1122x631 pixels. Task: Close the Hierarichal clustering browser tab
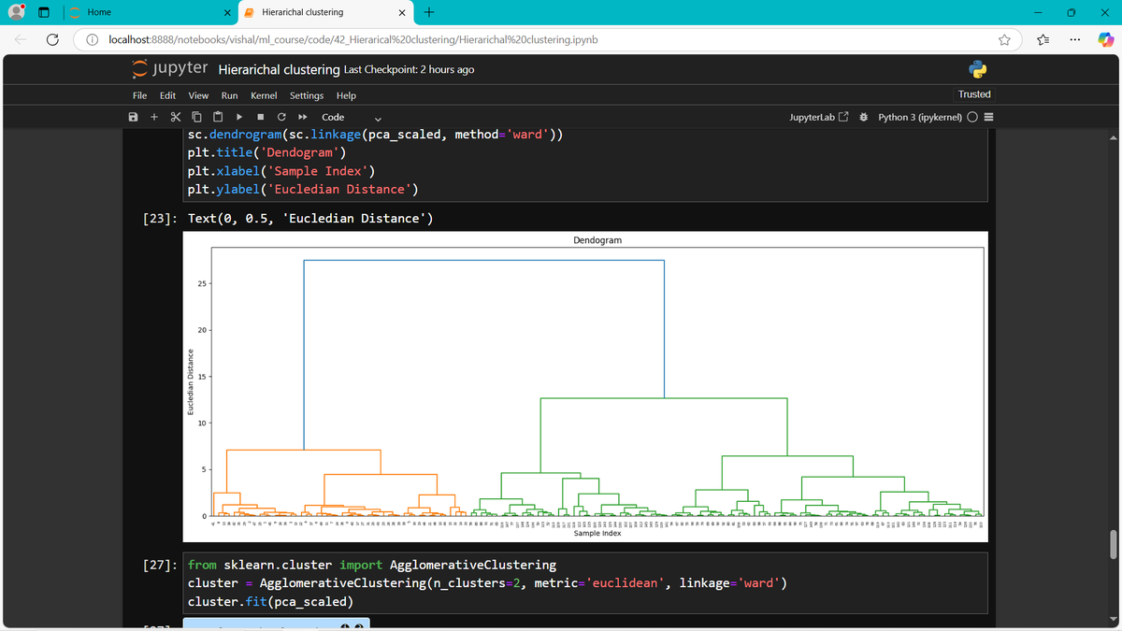click(x=401, y=13)
